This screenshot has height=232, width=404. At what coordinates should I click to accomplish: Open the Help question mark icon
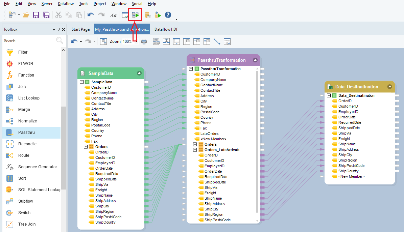[x=168, y=15]
